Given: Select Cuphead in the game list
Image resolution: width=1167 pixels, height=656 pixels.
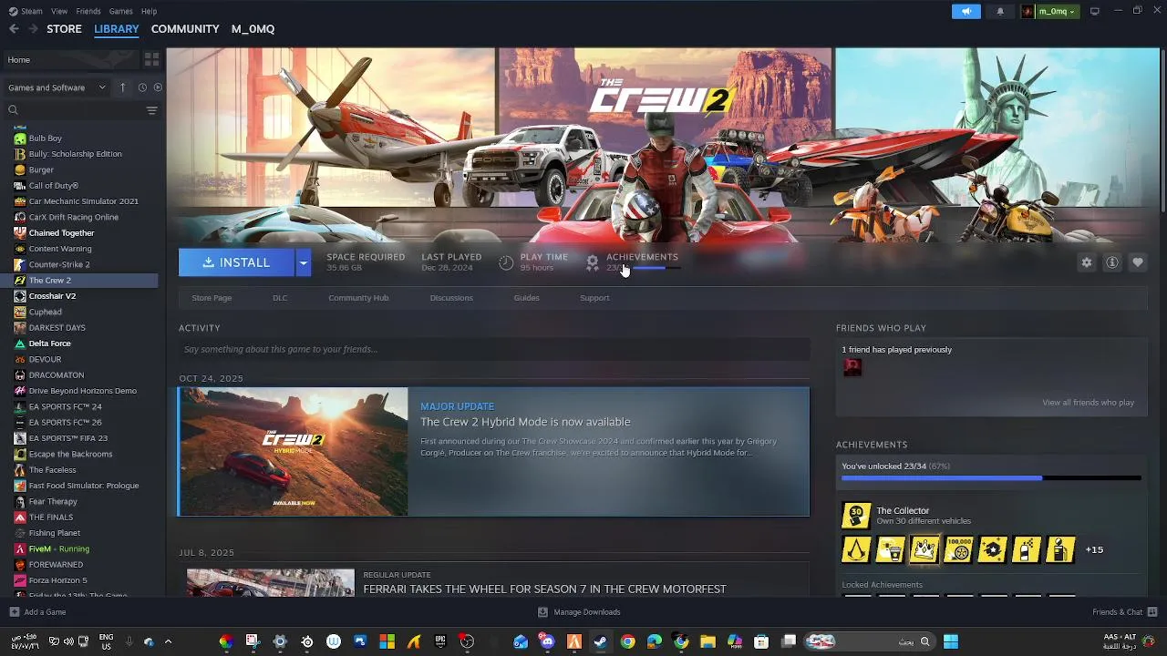Looking at the screenshot, I should [x=45, y=312].
